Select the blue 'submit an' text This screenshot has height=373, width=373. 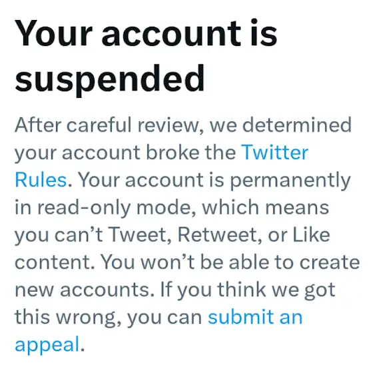coord(255,317)
